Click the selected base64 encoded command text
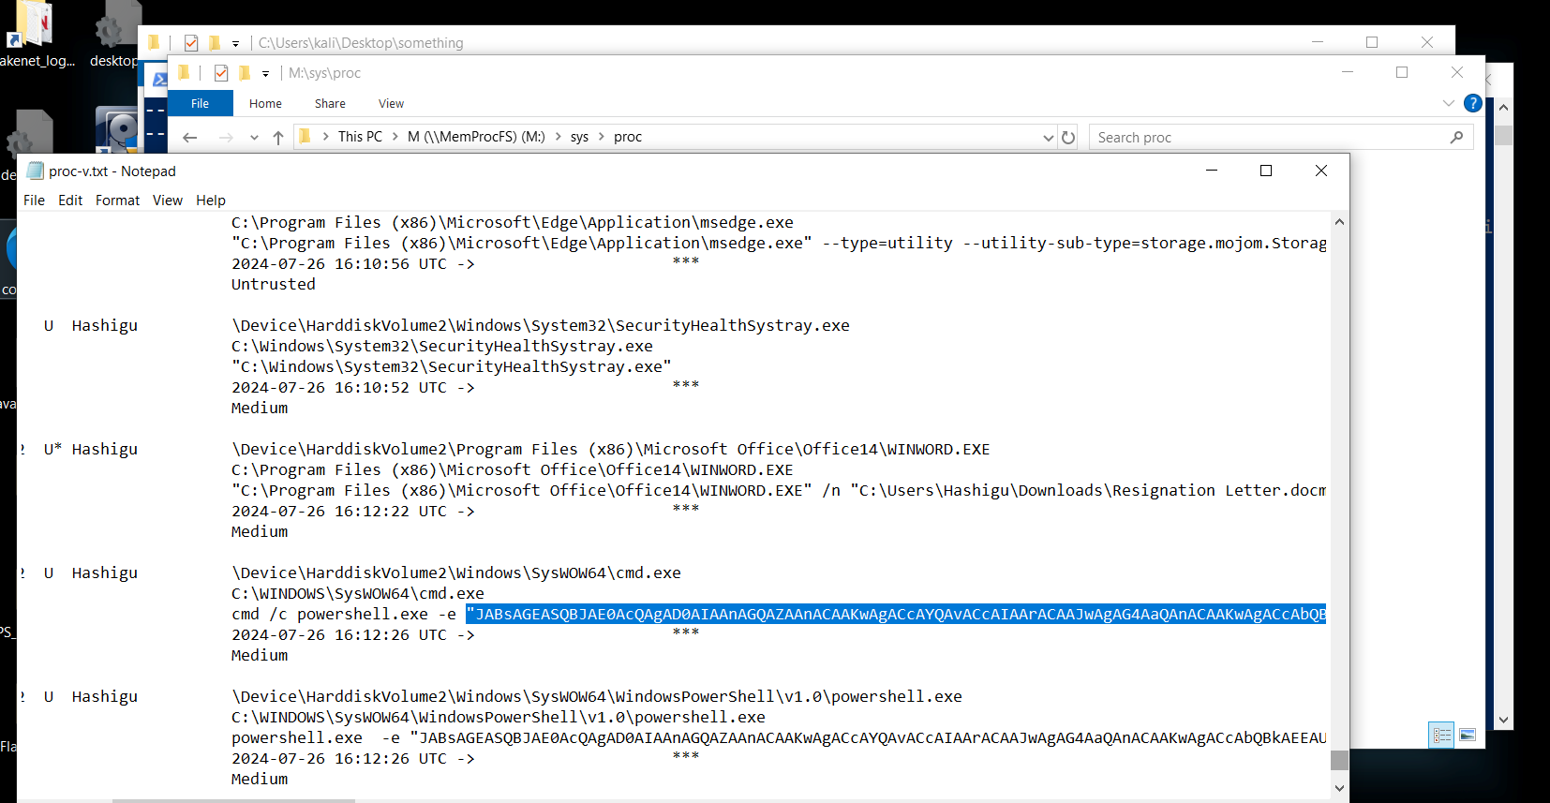The image size is (1550, 803). tap(896, 614)
